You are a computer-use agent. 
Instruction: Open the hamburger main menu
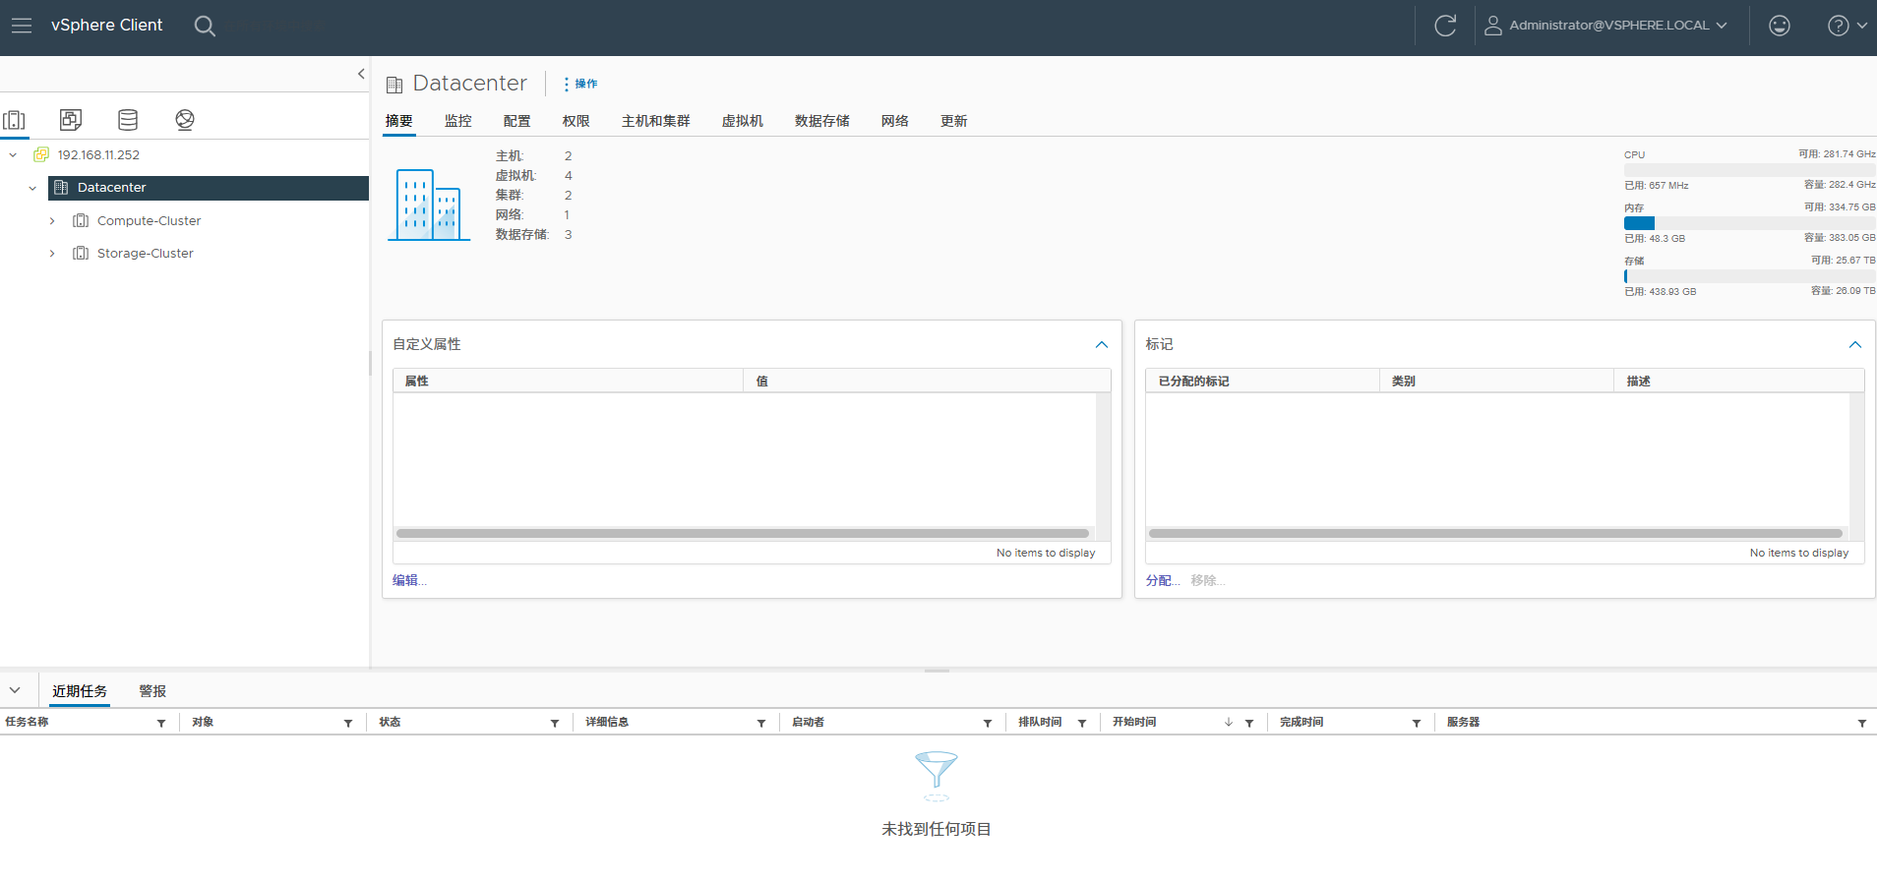(x=22, y=26)
